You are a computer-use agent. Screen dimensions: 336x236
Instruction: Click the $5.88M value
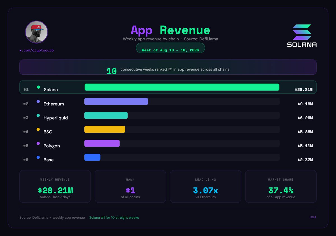[305, 132]
